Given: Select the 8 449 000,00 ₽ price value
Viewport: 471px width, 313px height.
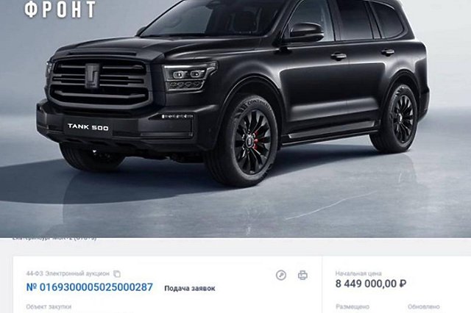Looking at the screenshot, I should tap(371, 284).
